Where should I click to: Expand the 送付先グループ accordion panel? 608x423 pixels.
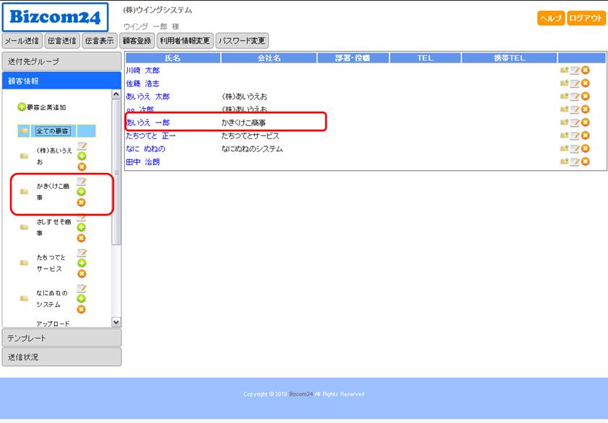pos(61,62)
